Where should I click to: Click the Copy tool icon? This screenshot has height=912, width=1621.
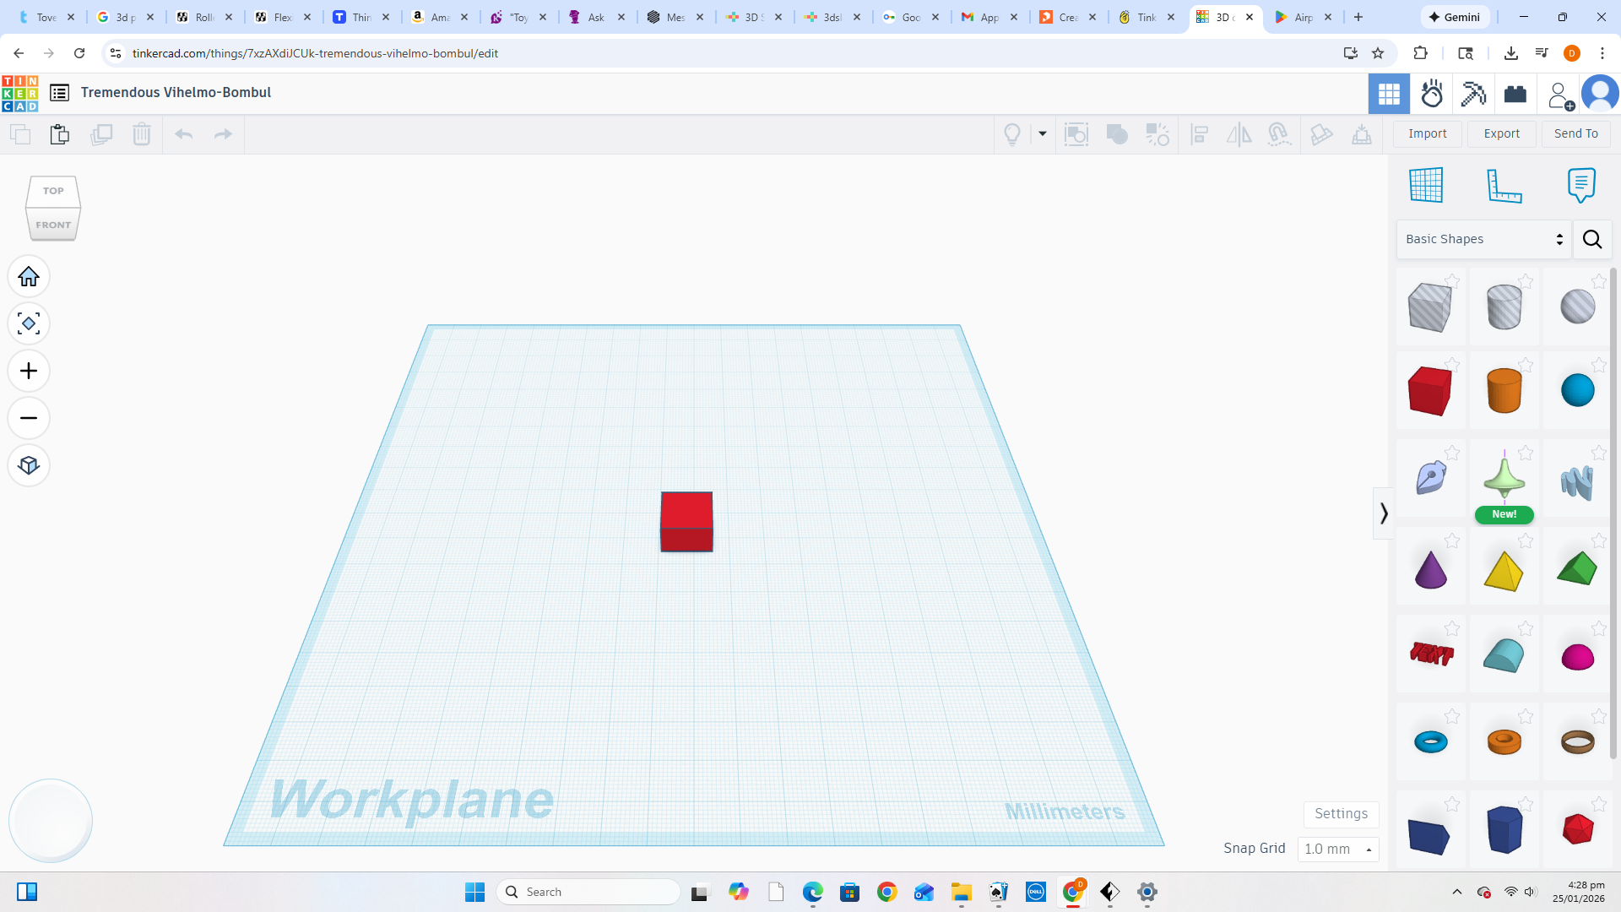pyautogui.click(x=20, y=134)
